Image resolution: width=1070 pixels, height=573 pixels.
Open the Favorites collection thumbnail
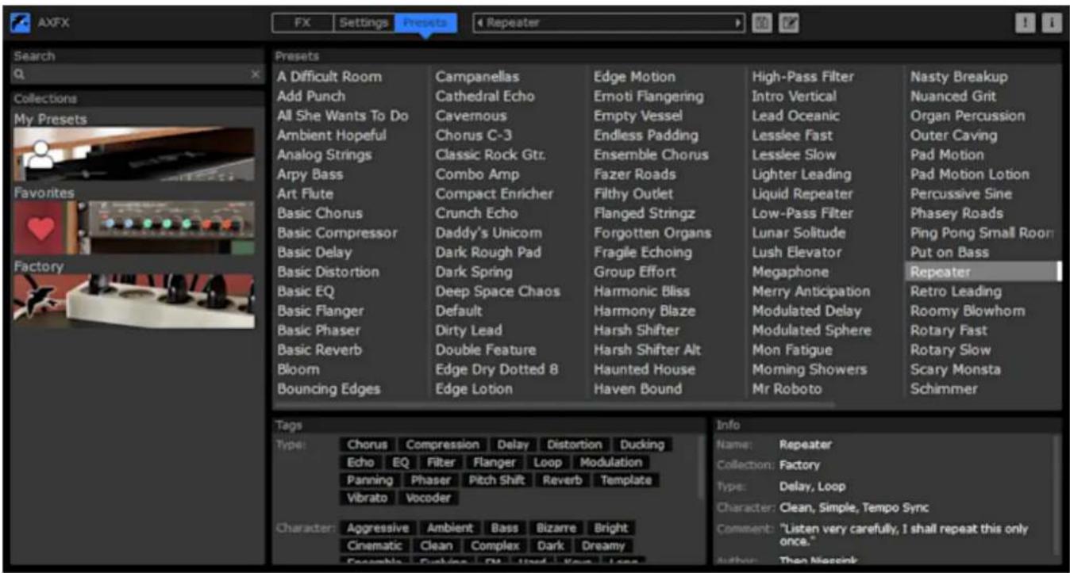point(134,228)
